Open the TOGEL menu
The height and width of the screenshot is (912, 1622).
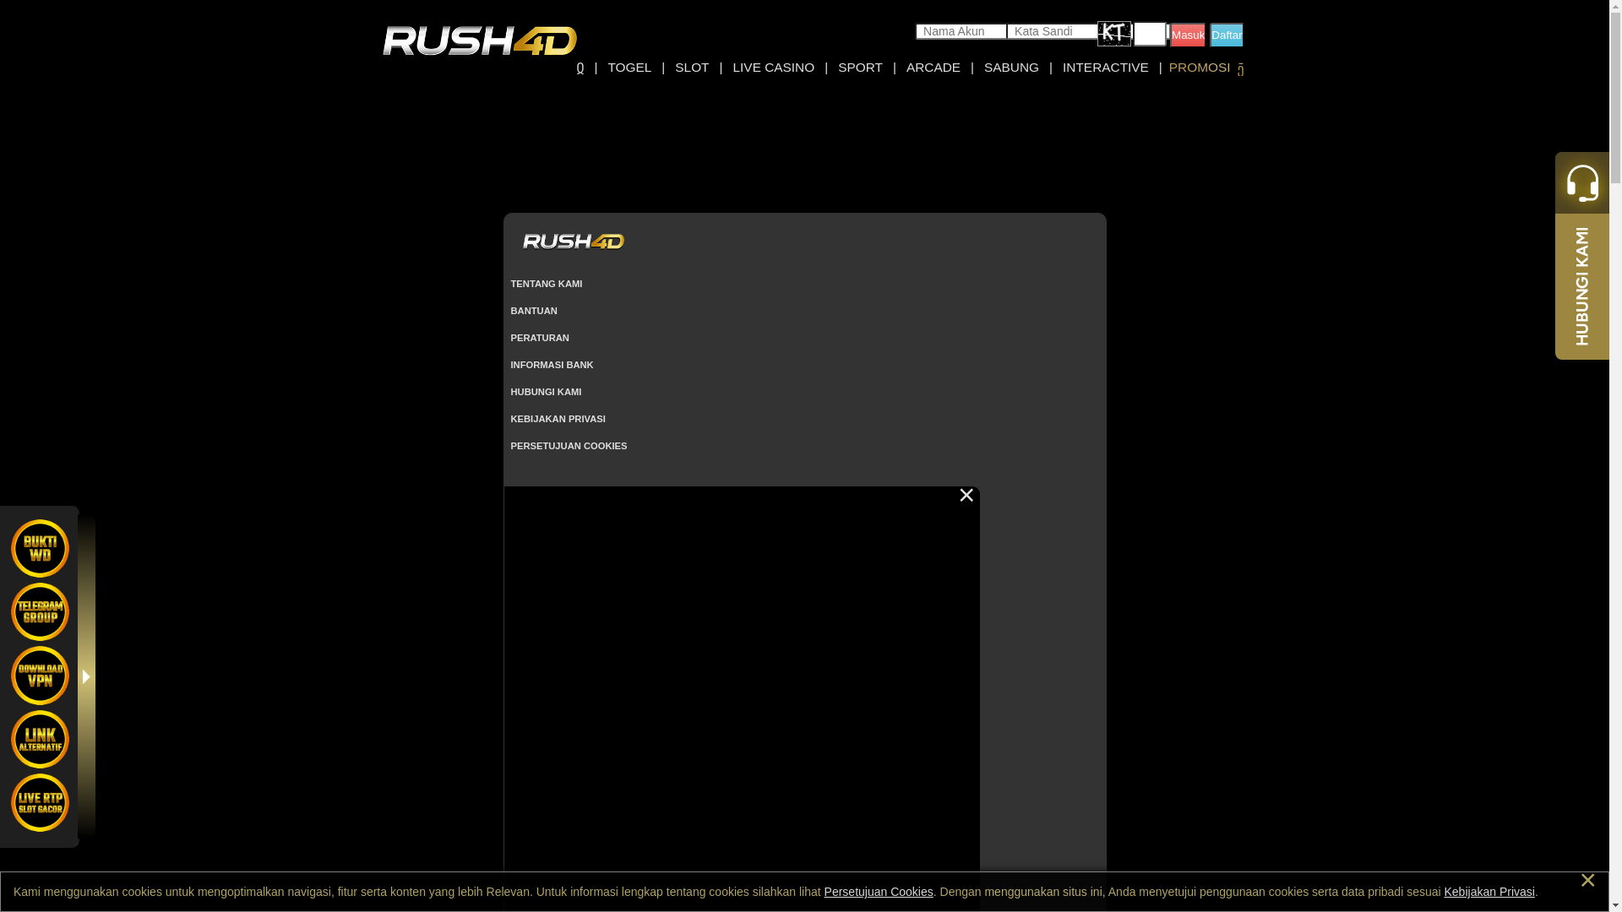pos(629,68)
